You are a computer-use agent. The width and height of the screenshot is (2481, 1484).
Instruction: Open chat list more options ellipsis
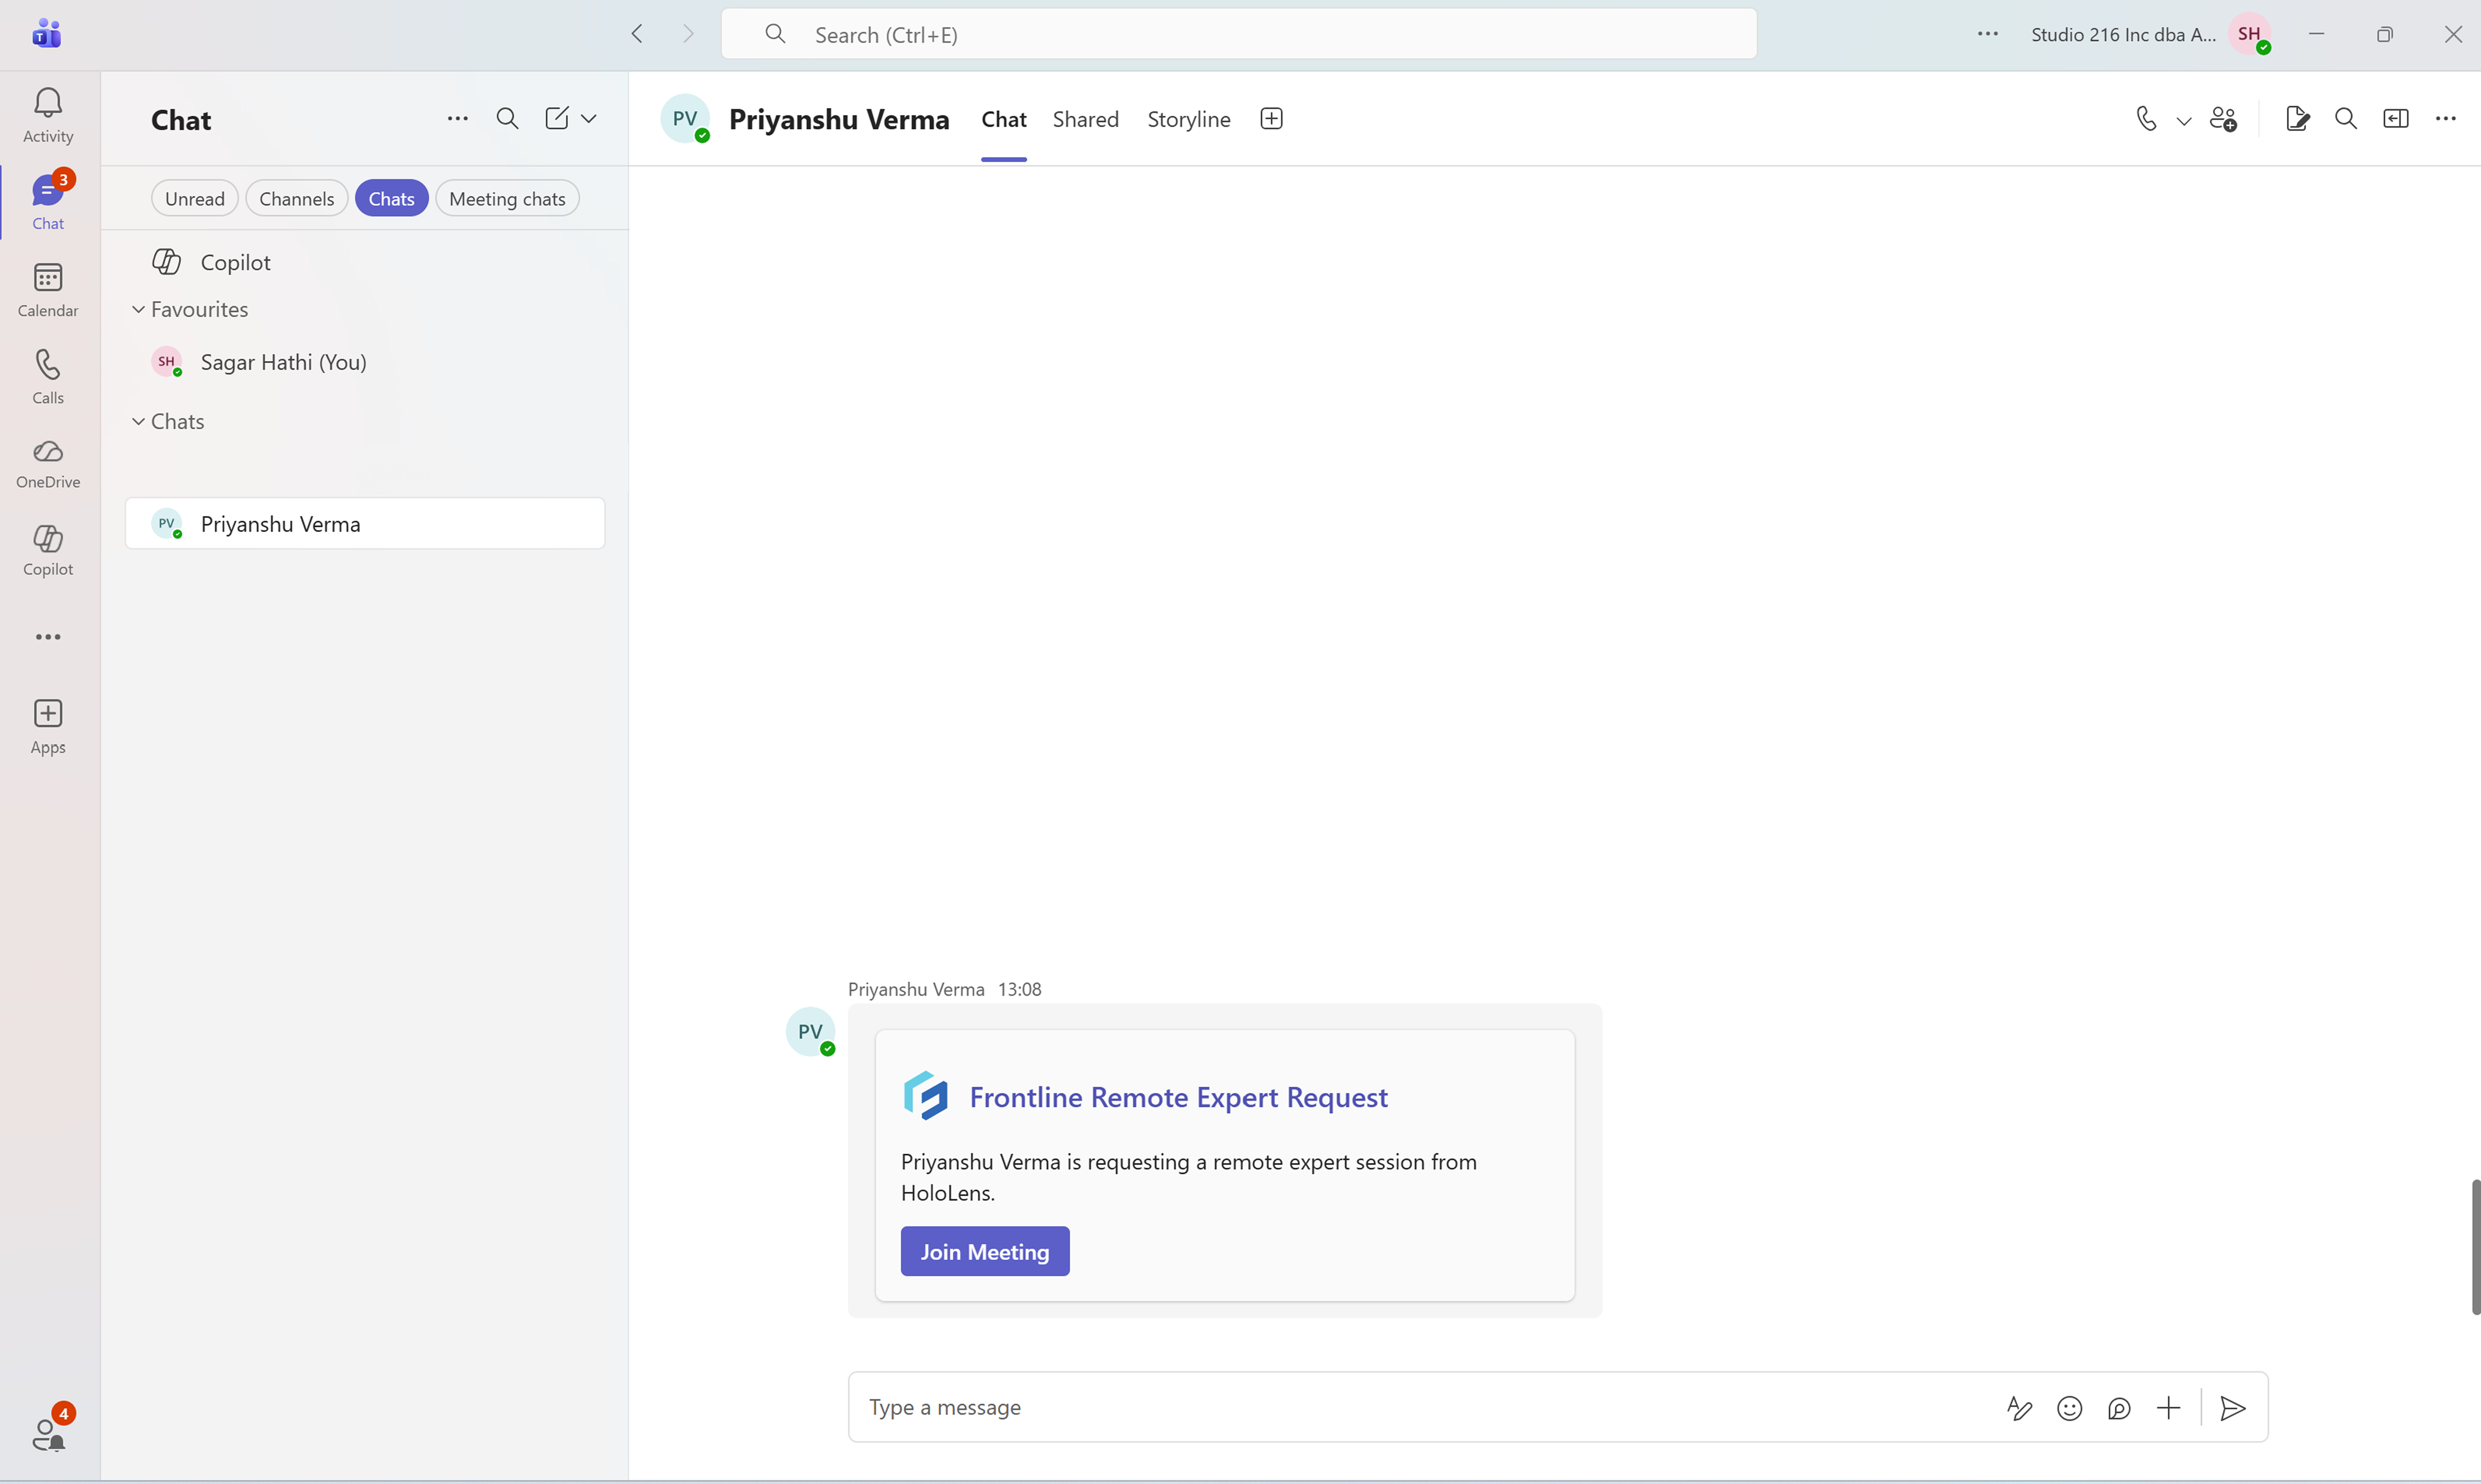457,119
